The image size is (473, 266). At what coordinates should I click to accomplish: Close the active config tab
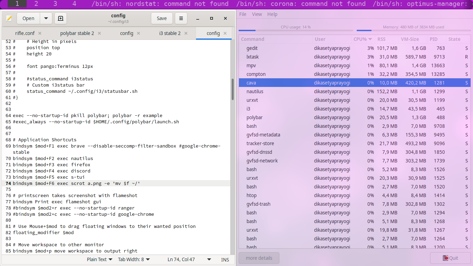[x=225, y=33]
